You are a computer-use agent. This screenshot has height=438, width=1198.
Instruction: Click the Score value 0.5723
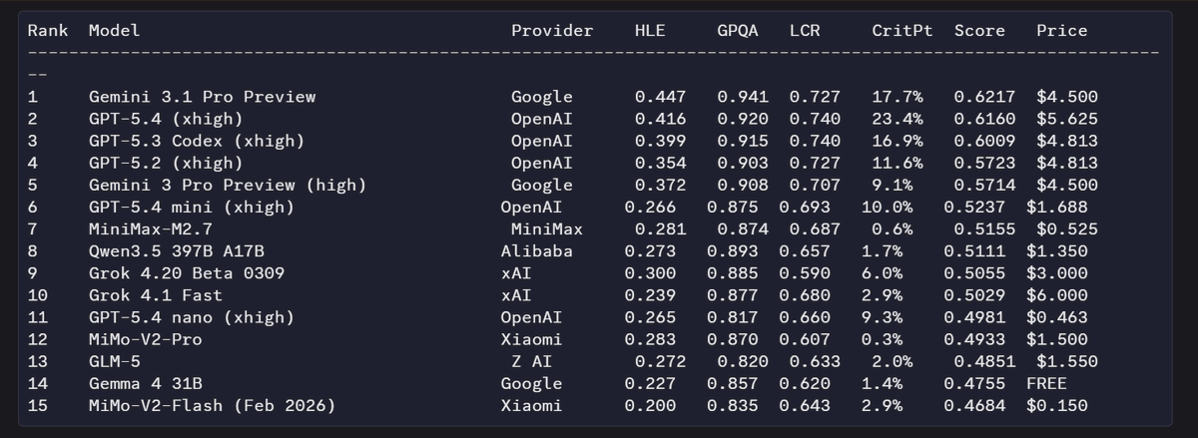pos(984,163)
